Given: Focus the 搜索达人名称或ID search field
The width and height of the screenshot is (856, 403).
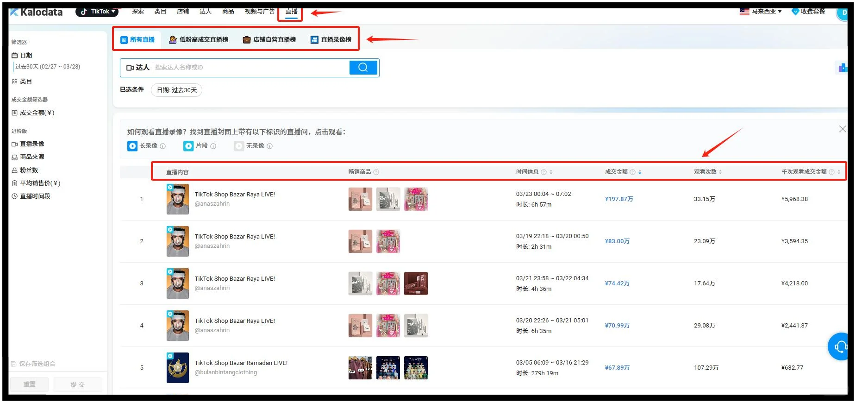Looking at the screenshot, I should click(x=251, y=68).
